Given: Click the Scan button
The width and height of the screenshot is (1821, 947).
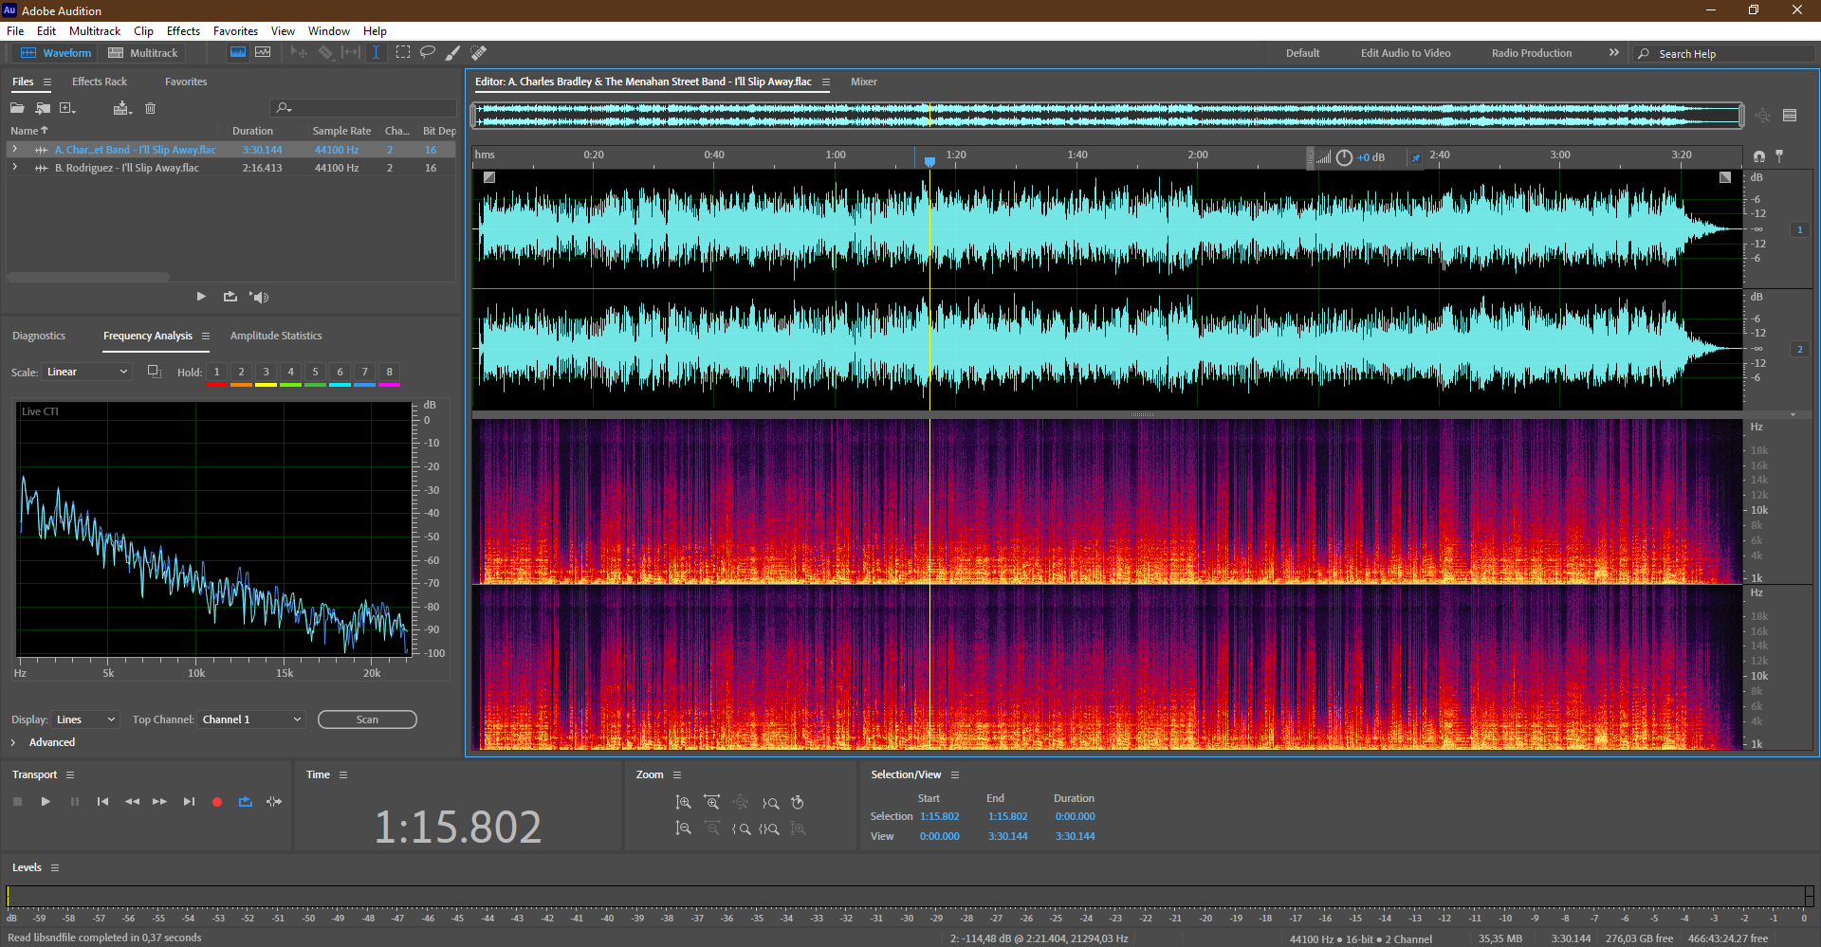Looking at the screenshot, I should pos(367,719).
